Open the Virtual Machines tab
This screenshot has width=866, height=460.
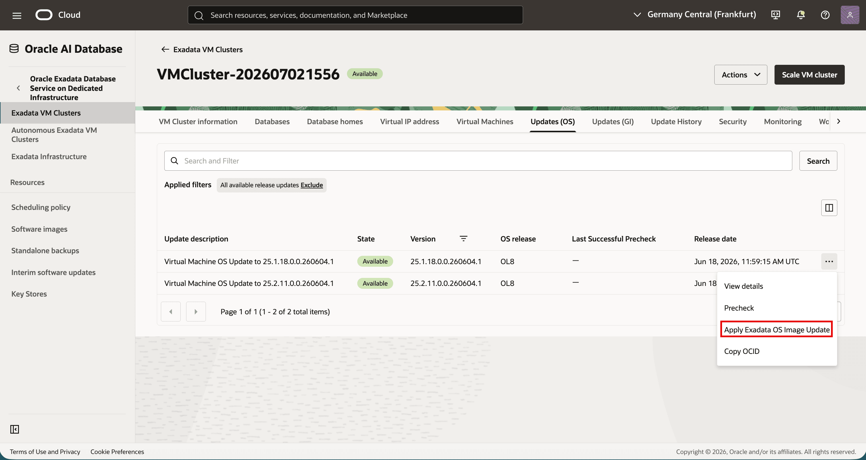[484, 121]
